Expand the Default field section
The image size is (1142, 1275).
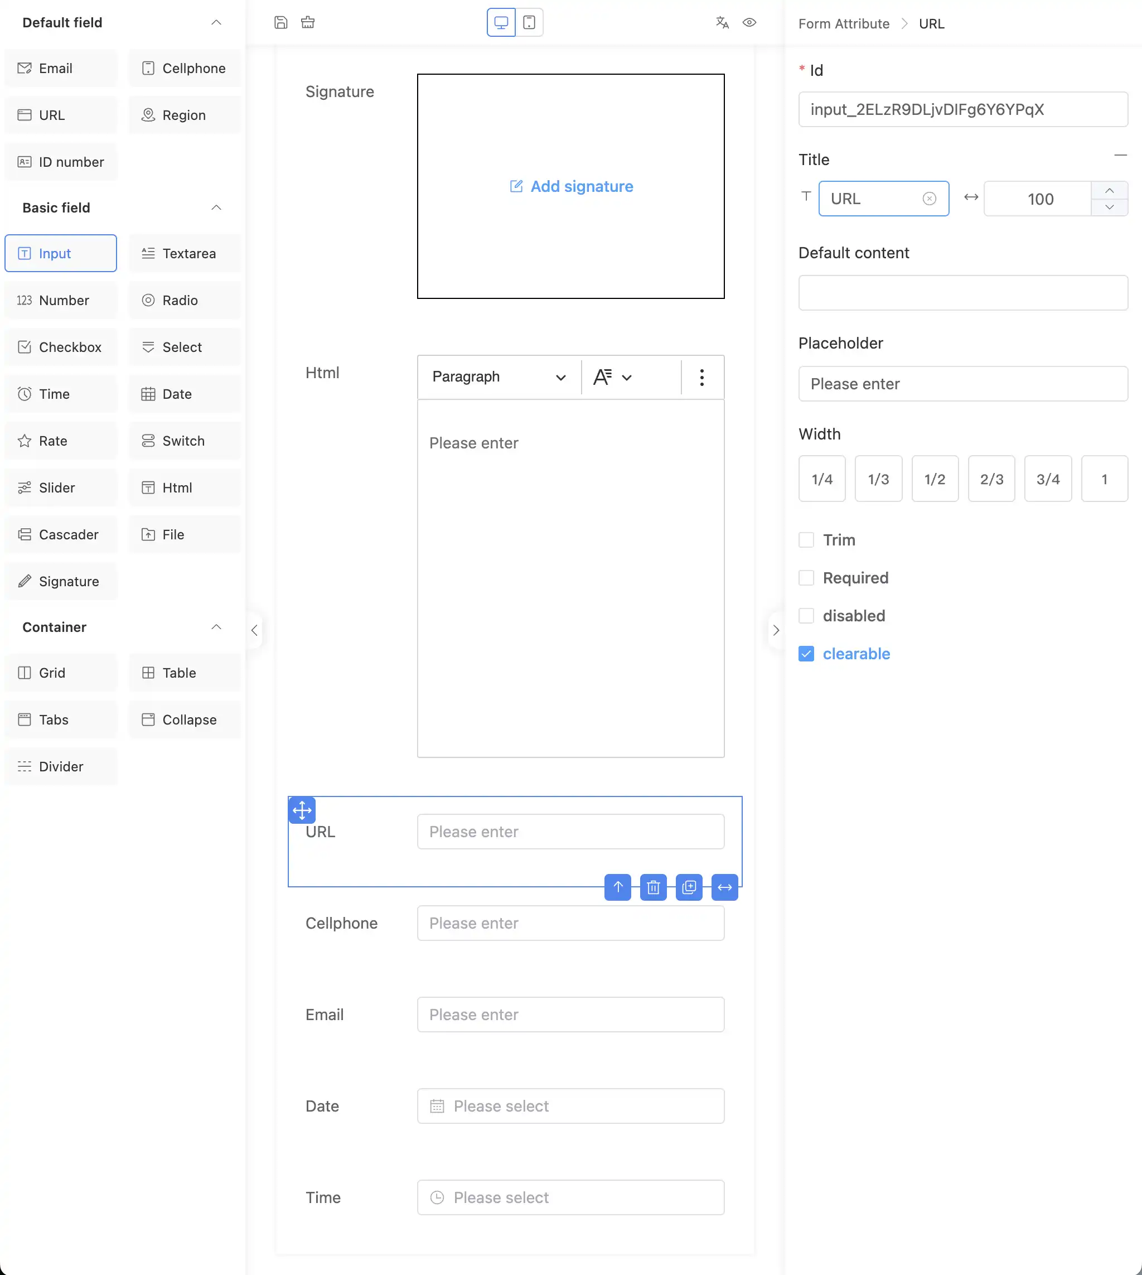[x=216, y=22]
